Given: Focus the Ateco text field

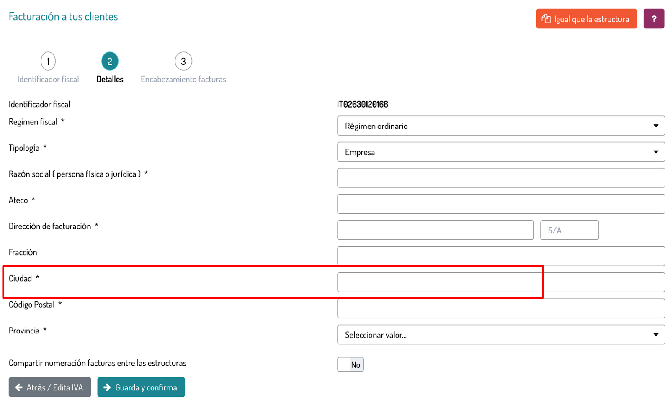Looking at the screenshot, I should (500, 204).
